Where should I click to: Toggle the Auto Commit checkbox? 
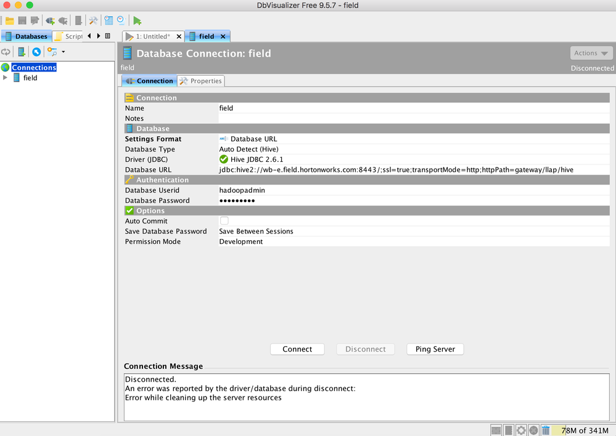pos(224,220)
